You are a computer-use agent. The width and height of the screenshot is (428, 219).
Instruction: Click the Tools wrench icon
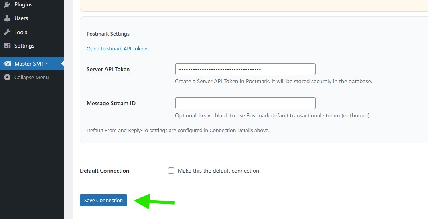click(x=7, y=32)
